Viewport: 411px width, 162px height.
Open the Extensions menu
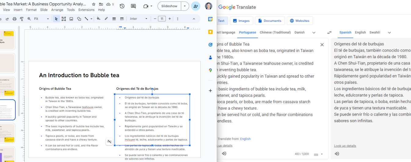click(x=86, y=10)
